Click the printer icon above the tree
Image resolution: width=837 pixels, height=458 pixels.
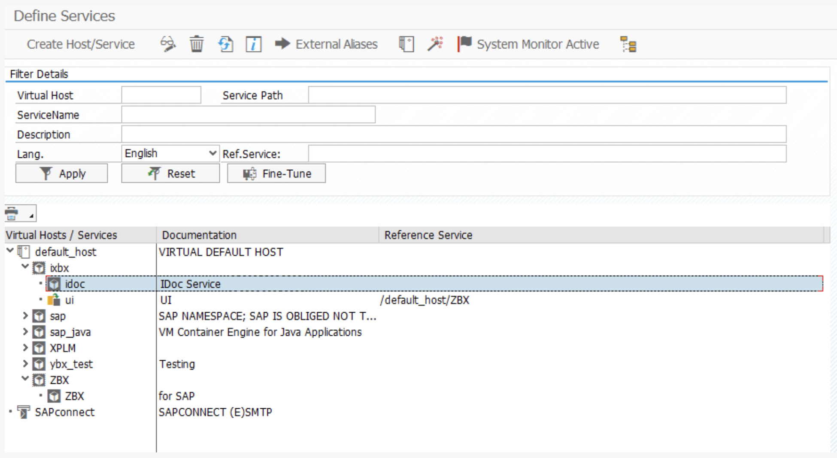[12, 213]
